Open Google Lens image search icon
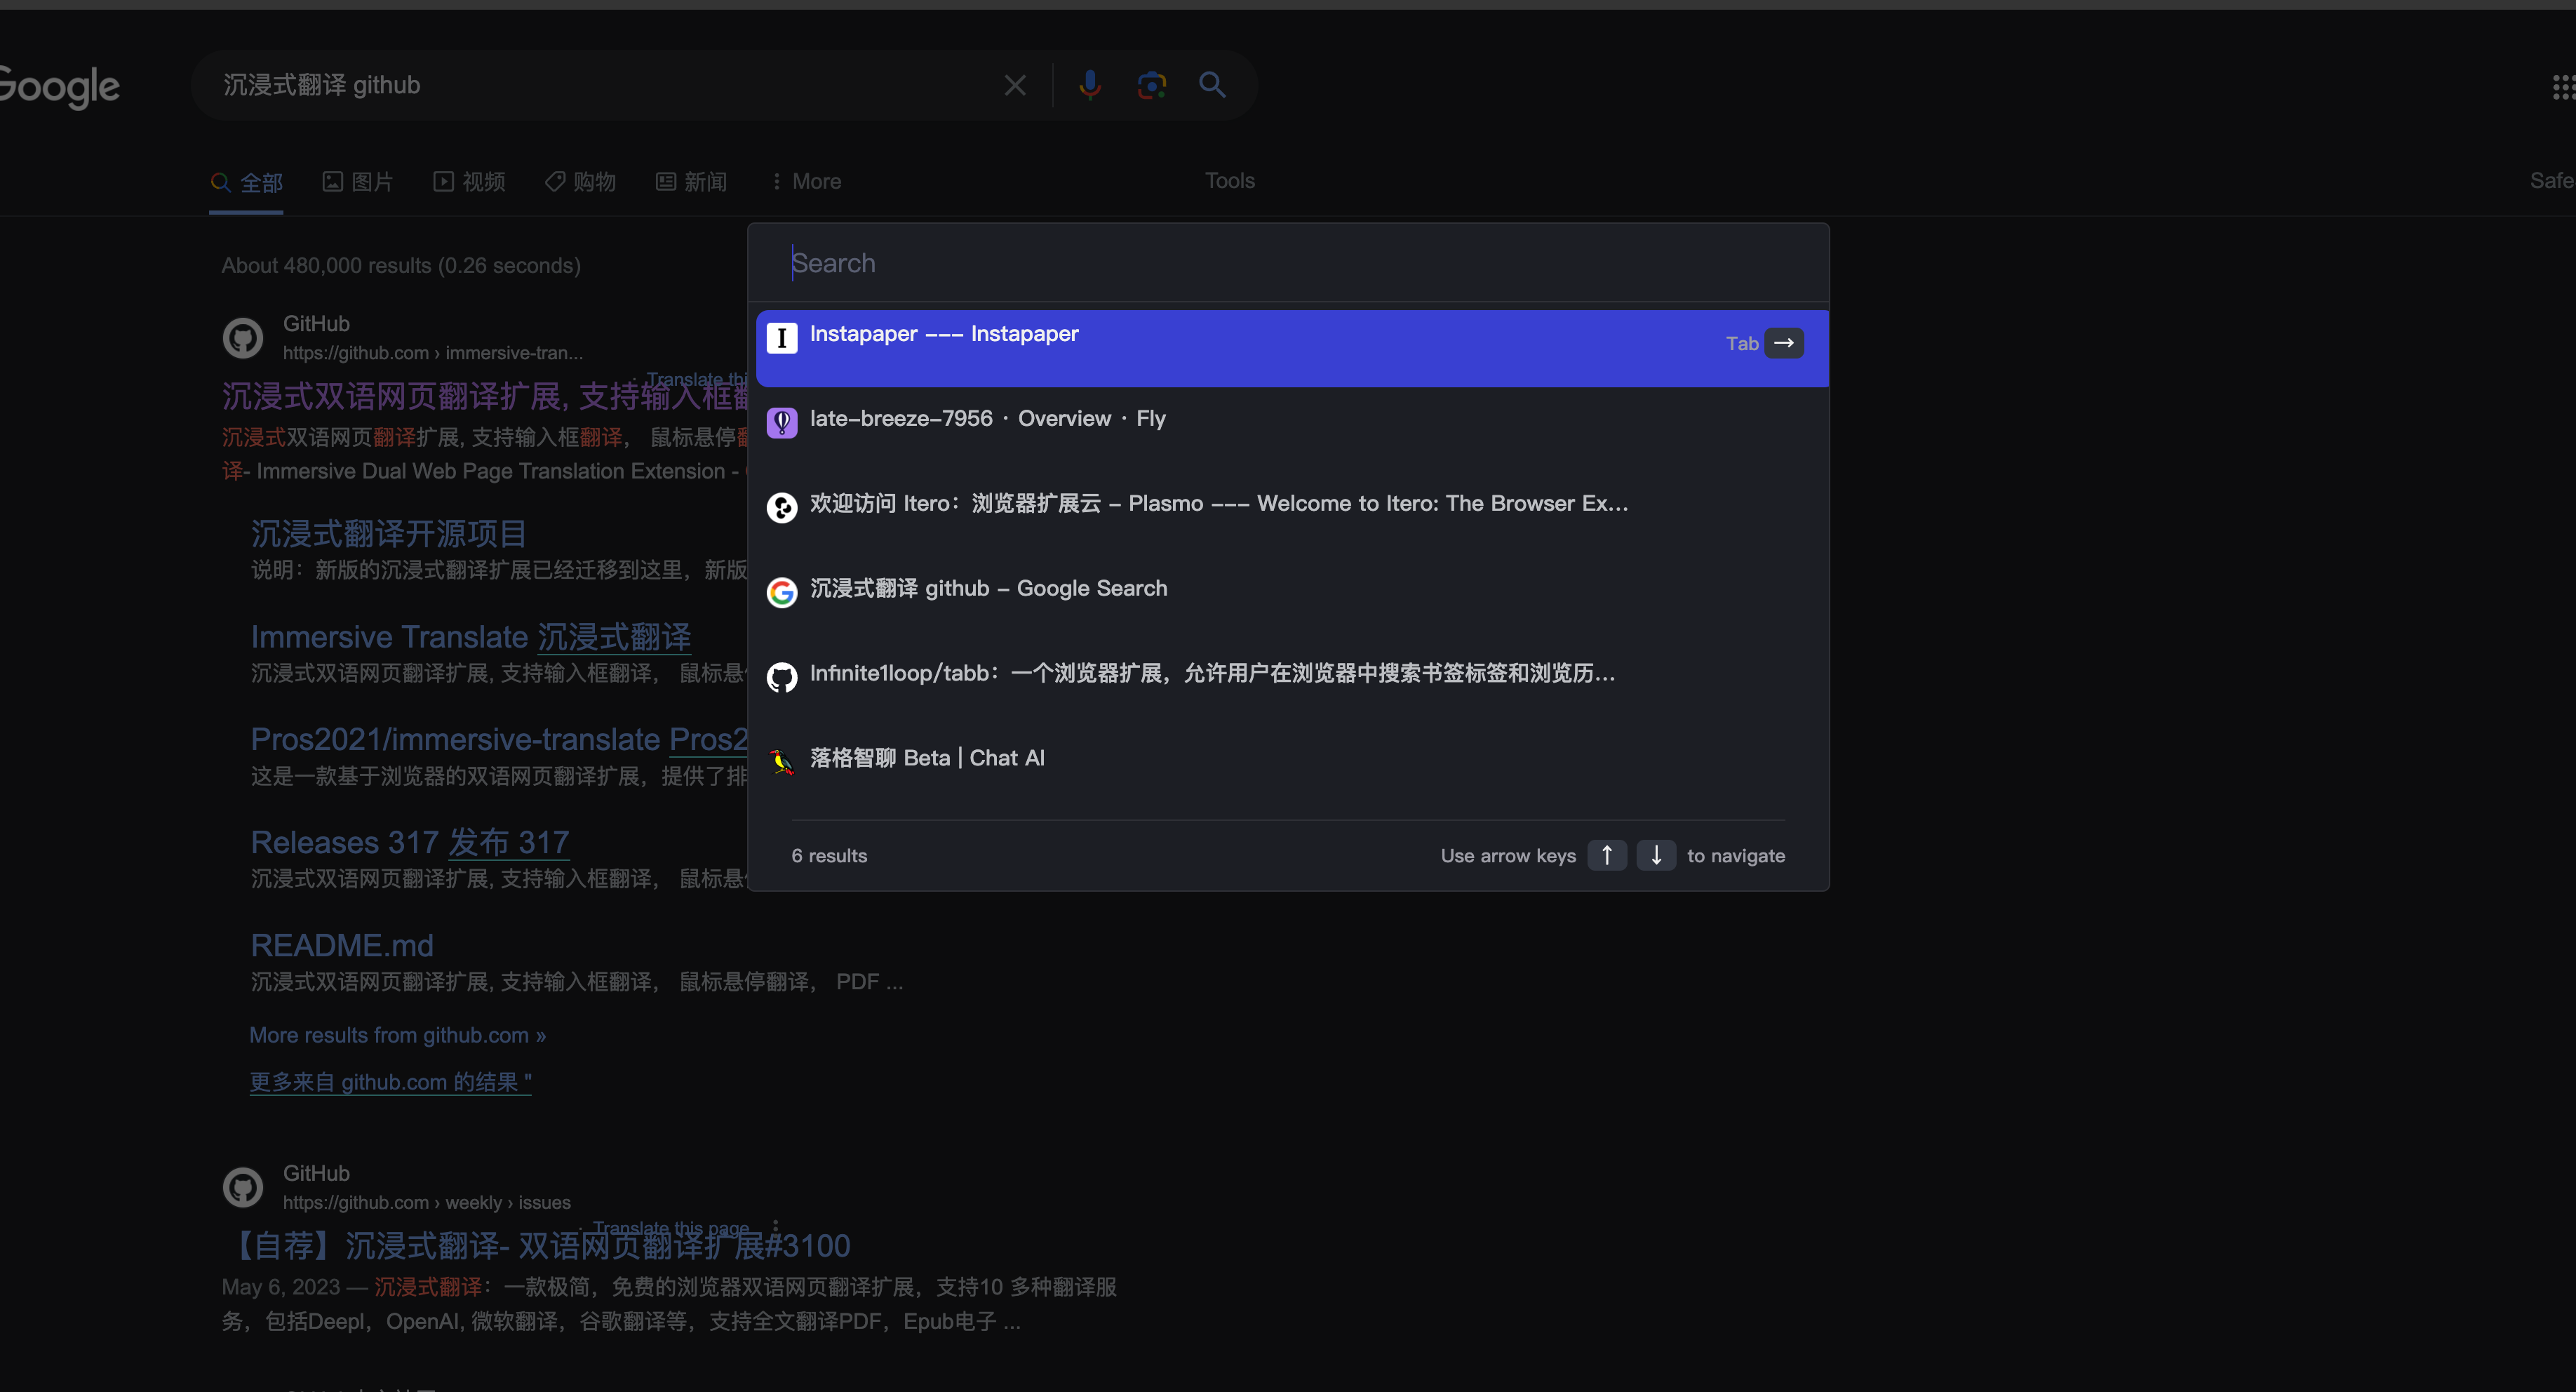The height and width of the screenshot is (1392, 2576). tap(1151, 85)
